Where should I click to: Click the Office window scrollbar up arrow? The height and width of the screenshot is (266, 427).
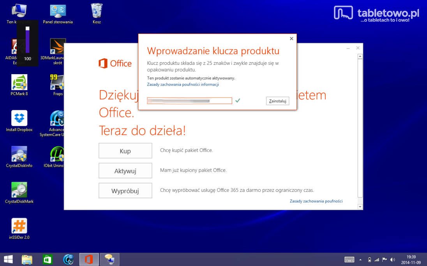coord(360,56)
